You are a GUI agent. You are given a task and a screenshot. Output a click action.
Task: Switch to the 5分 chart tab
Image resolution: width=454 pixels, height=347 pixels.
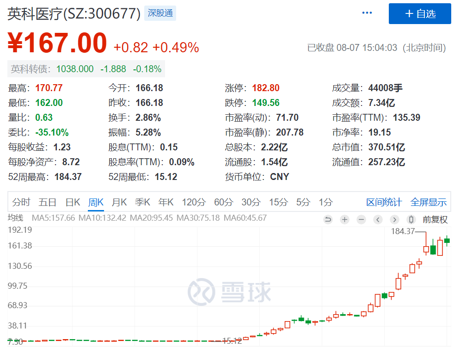[303, 202]
